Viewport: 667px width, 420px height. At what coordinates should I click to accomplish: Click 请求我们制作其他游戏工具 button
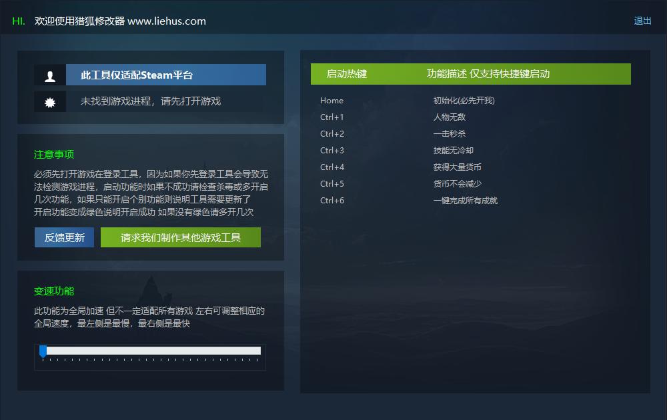181,237
